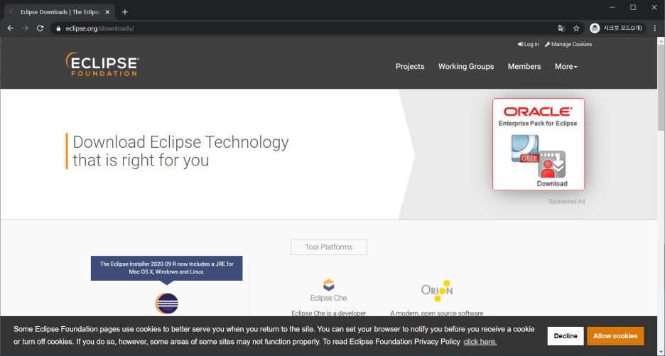Click the browser back arrow
The height and width of the screenshot is (356, 665).
click(x=11, y=28)
